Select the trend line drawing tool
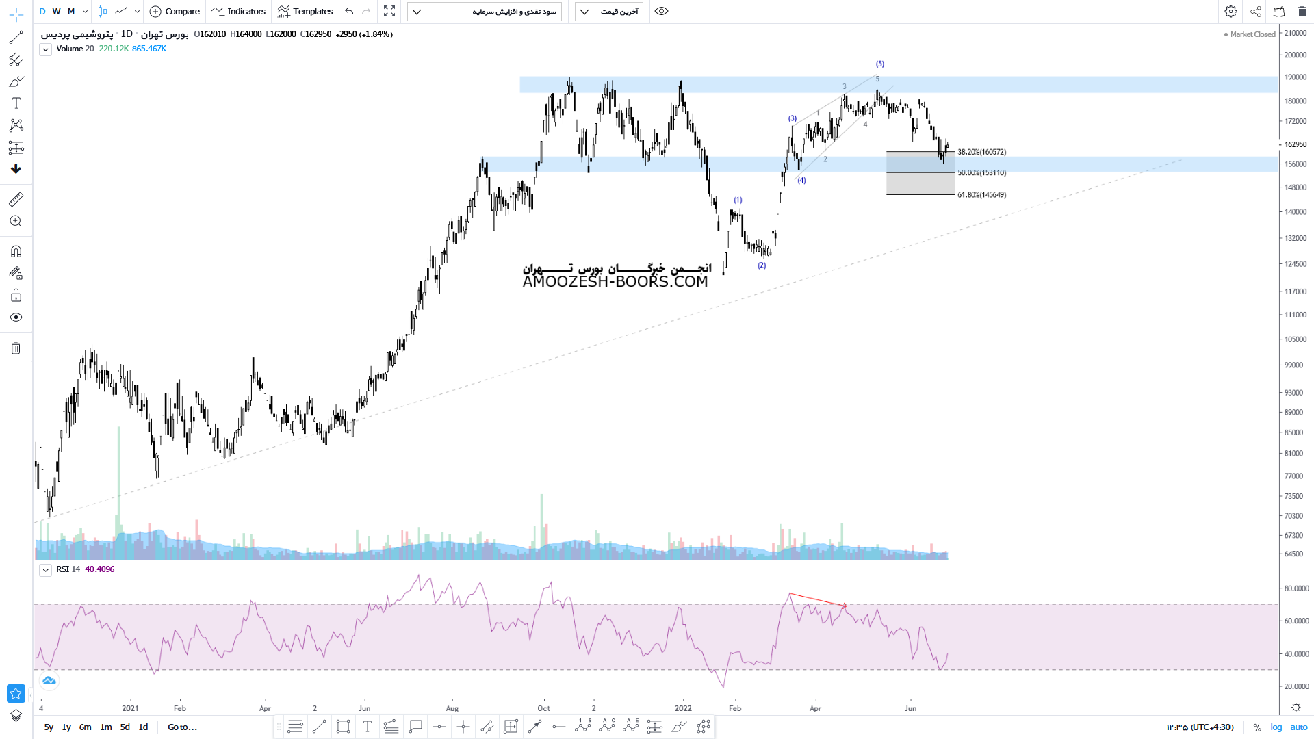The width and height of the screenshot is (1314, 739). [16, 38]
